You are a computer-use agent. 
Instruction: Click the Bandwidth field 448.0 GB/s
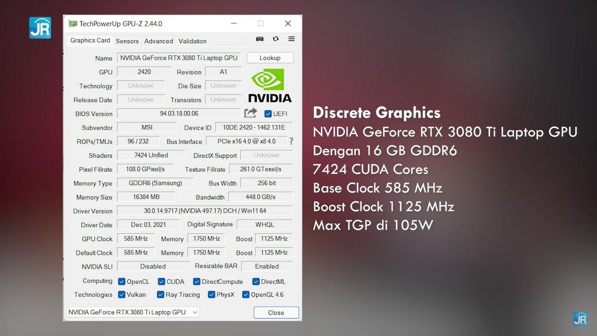pos(261,197)
